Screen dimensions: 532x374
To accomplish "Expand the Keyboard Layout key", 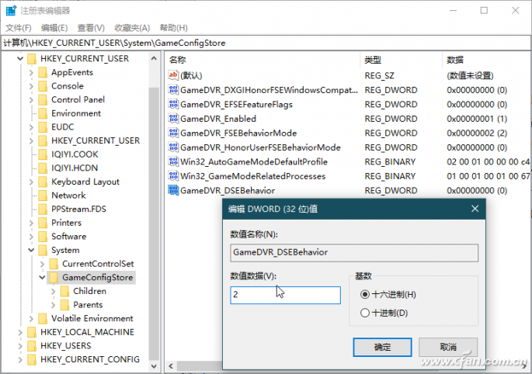I will [x=31, y=182].
